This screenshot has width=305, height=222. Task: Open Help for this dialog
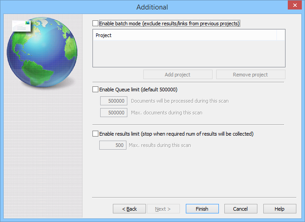tap(280, 209)
